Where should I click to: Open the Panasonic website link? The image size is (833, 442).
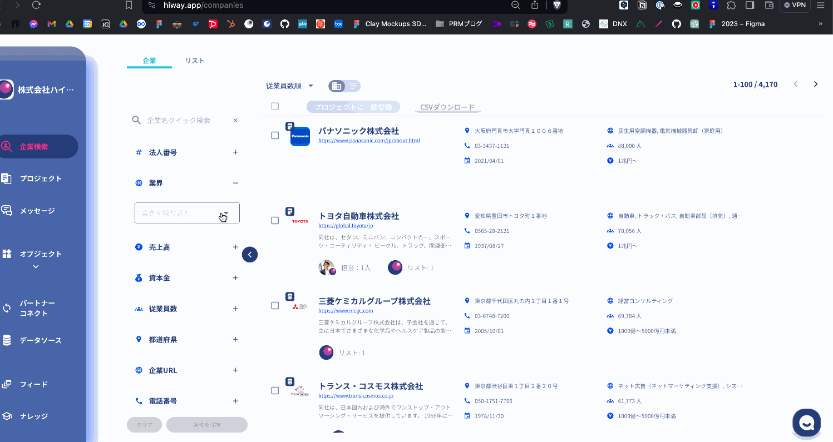(369, 141)
